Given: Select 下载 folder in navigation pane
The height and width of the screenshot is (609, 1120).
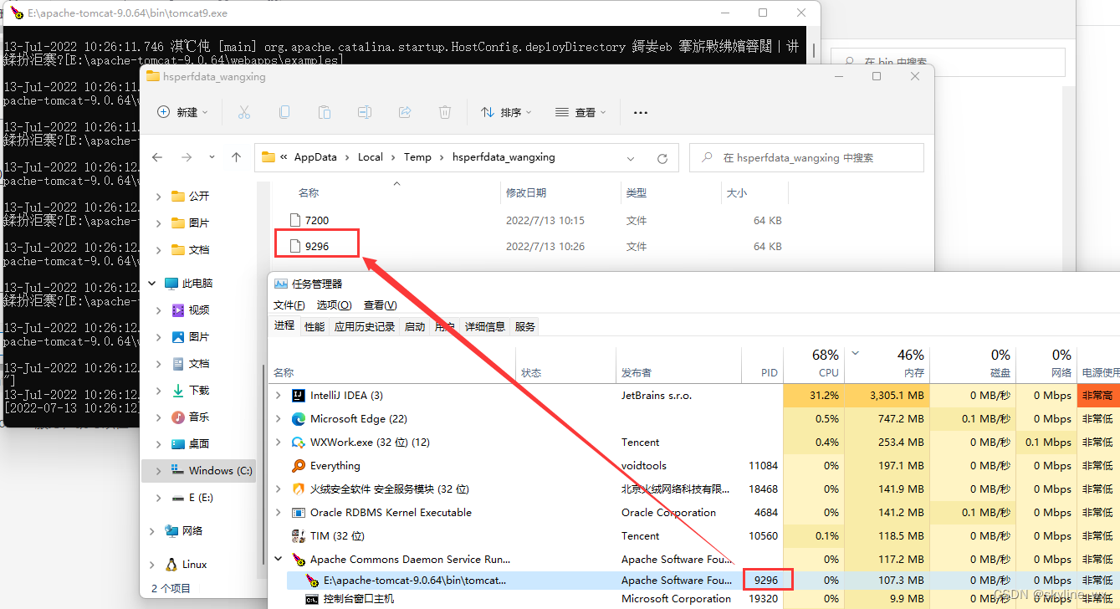Looking at the screenshot, I should pos(199,391).
